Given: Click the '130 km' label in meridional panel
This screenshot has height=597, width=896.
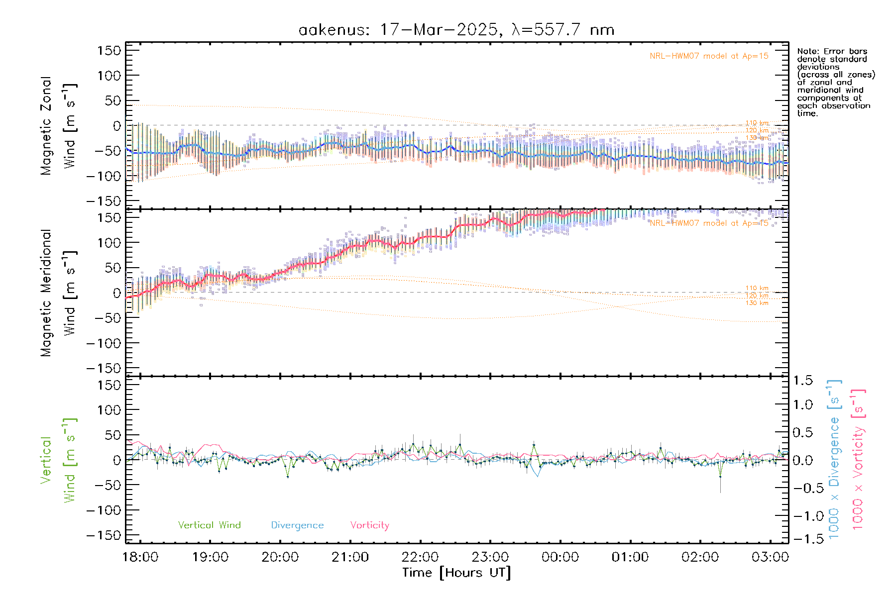Looking at the screenshot, I should coord(757,303).
